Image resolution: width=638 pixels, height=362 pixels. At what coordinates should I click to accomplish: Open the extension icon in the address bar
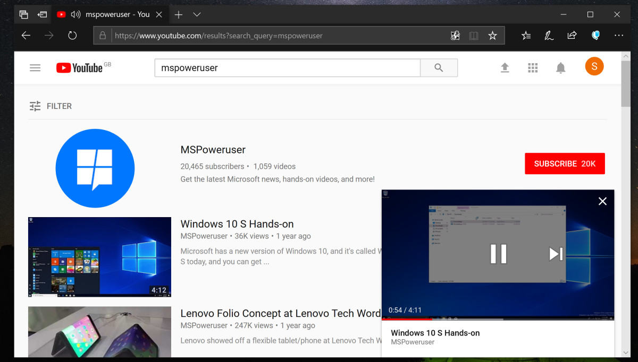(455, 36)
